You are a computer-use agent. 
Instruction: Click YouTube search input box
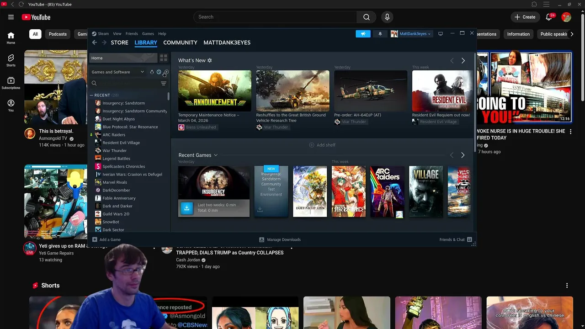(x=275, y=17)
